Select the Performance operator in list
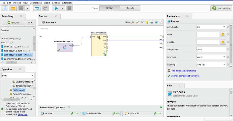 tap(19, 90)
